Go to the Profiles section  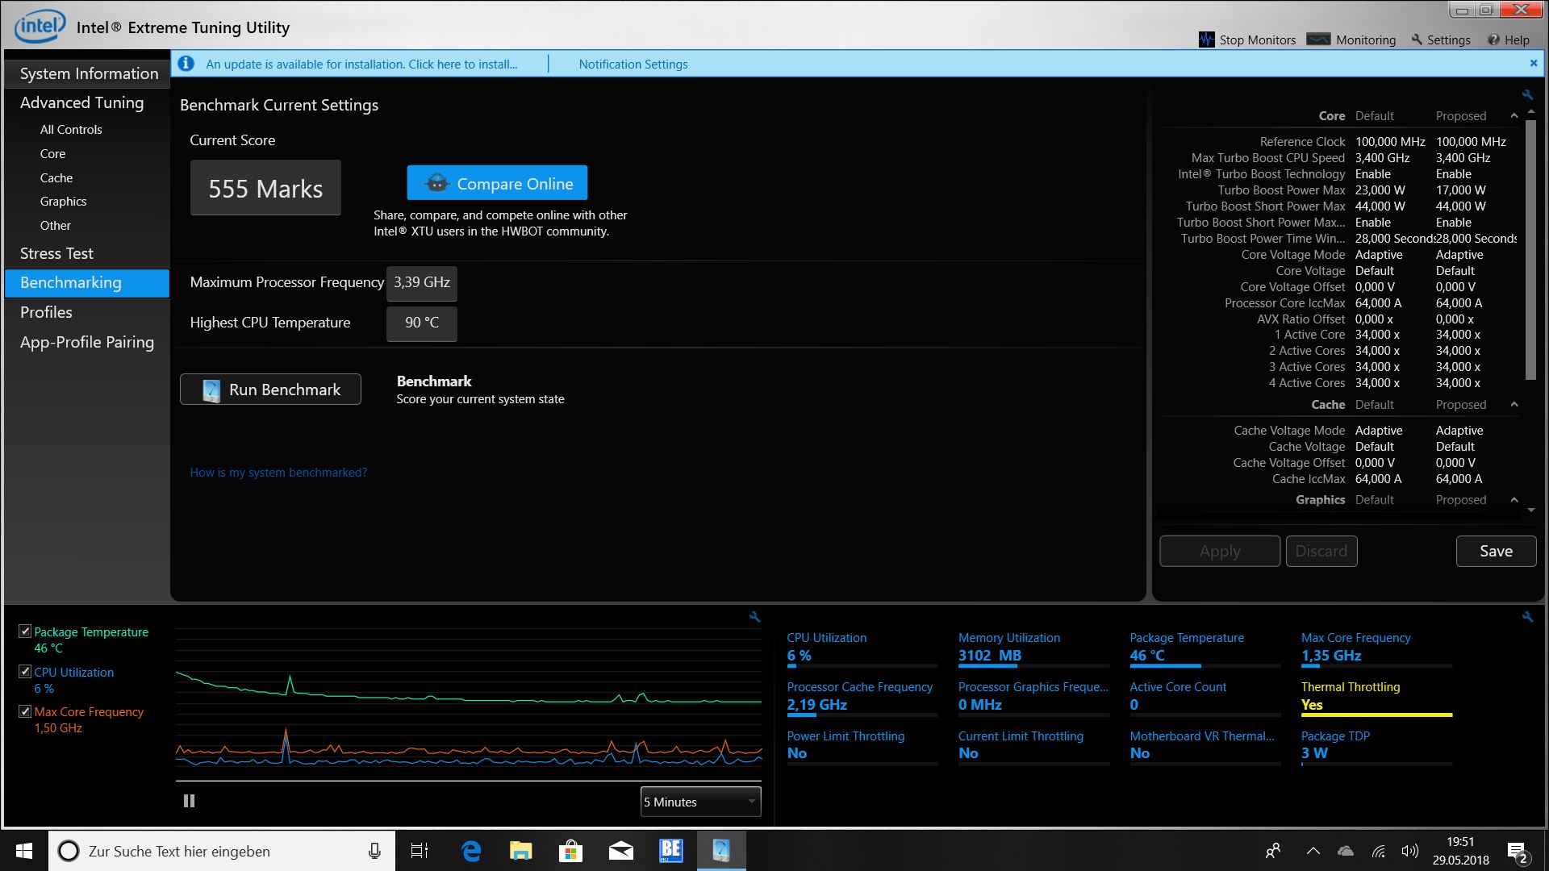46,312
